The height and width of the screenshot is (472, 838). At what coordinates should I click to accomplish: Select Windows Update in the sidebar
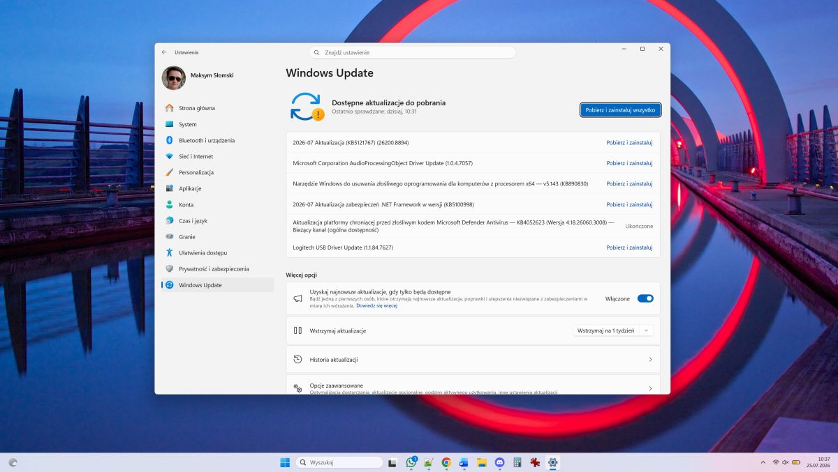[216, 285]
